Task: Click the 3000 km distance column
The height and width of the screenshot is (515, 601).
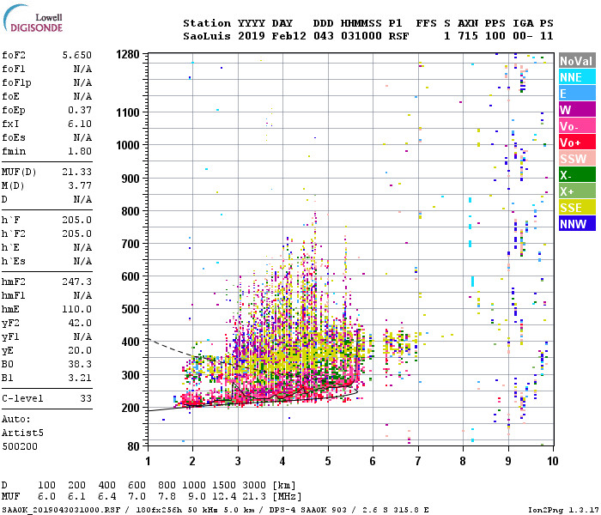Action: 254,485
